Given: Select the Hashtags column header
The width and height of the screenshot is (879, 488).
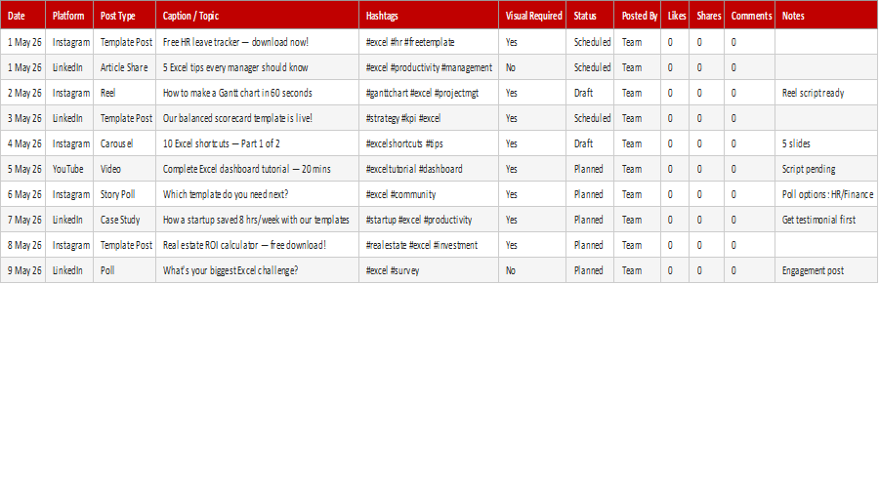Looking at the screenshot, I should pyautogui.click(x=429, y=15).
